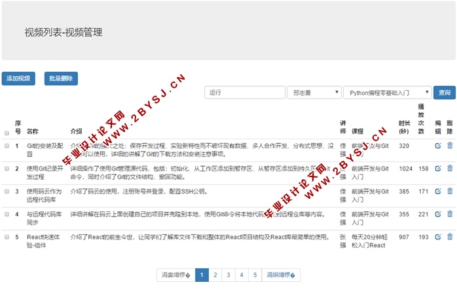The image size is (457, 291).
Task: Click the video name '使用码云作为远程代码库'
Action: click(x=45, y=196)
